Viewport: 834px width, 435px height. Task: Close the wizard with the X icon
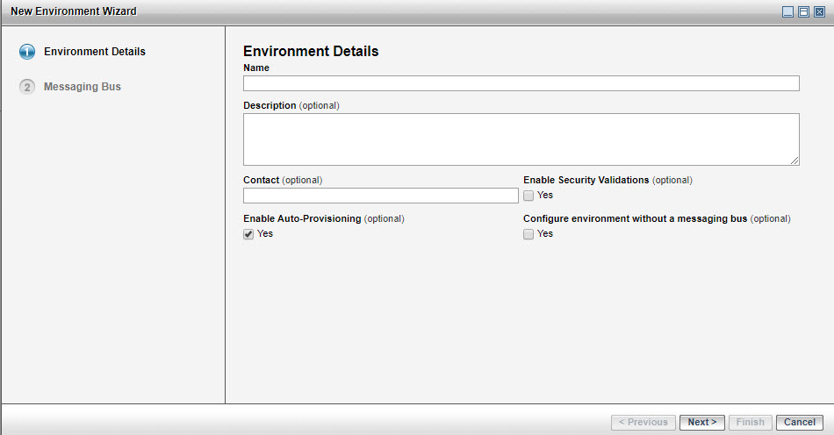pyautogui.click(x=819, y=11)
